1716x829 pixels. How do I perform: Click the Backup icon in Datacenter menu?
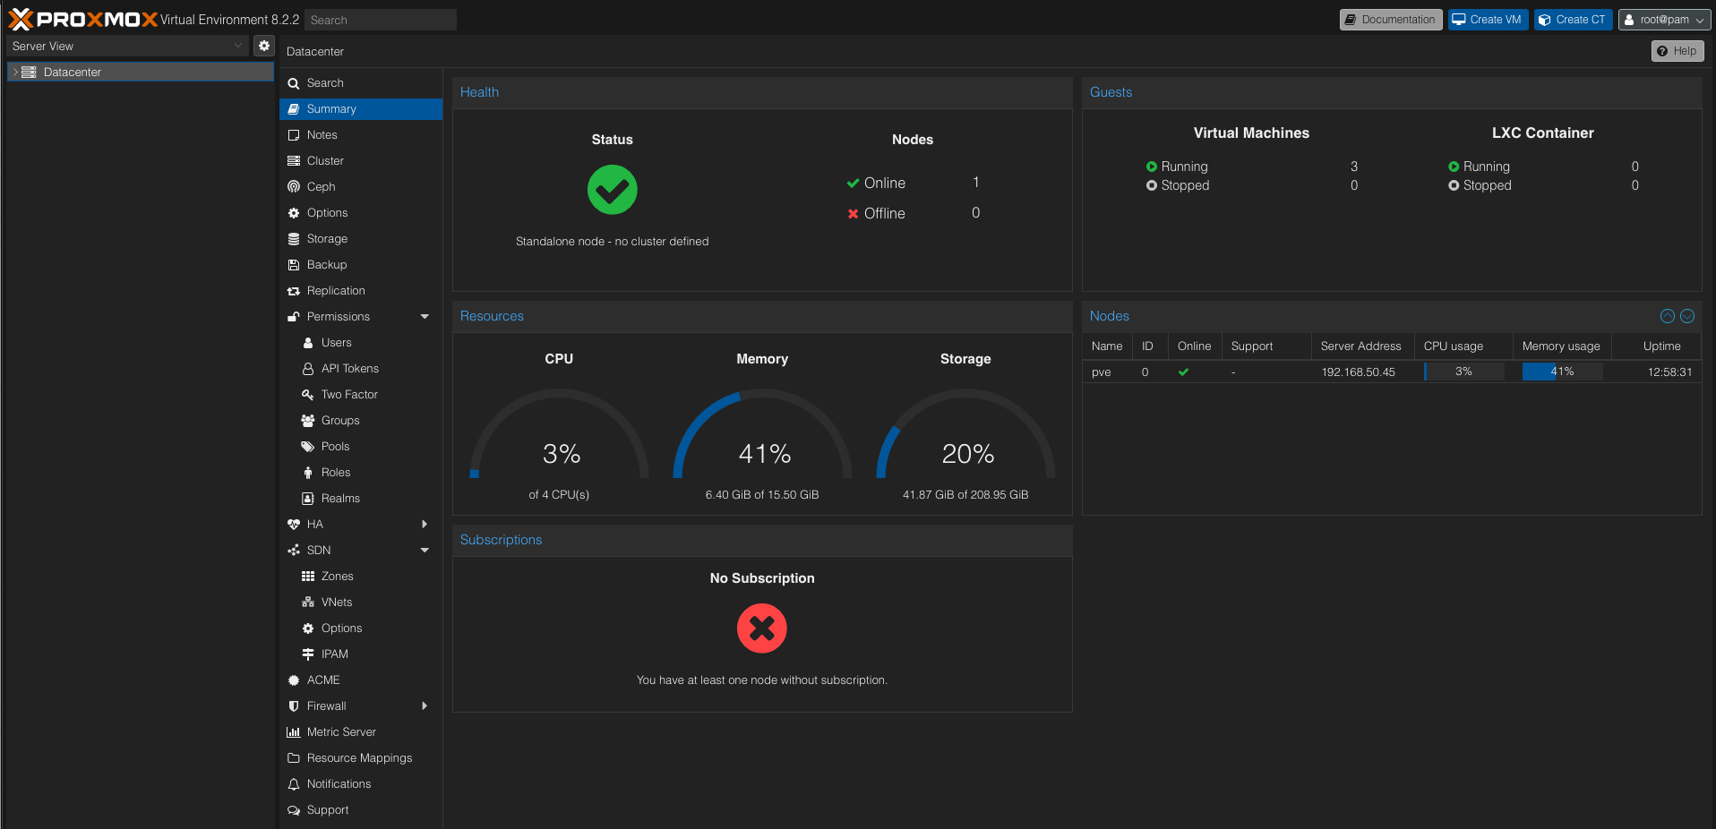tap(294, 264)
